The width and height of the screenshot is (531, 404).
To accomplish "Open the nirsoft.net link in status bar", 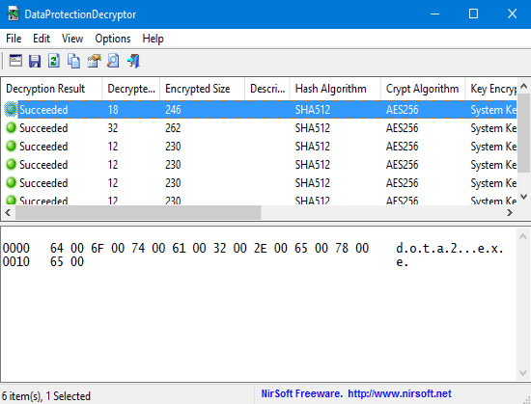I will point(400,393).
